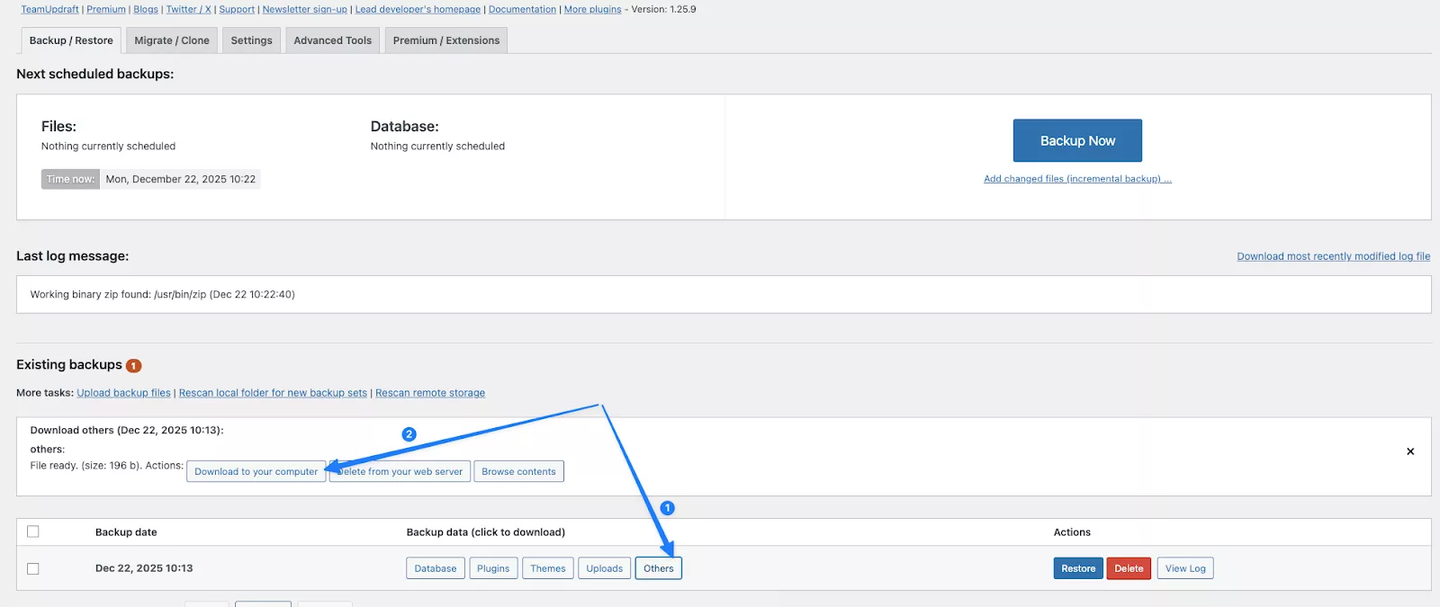Image resolution: width=1440 pixels, height=607 pixels.
Task: View Log for the existing backup
Action: (x=1184, y=568)
